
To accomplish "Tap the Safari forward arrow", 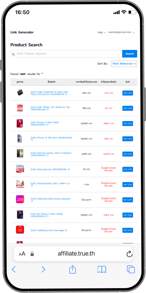I will tap(43, 269).
